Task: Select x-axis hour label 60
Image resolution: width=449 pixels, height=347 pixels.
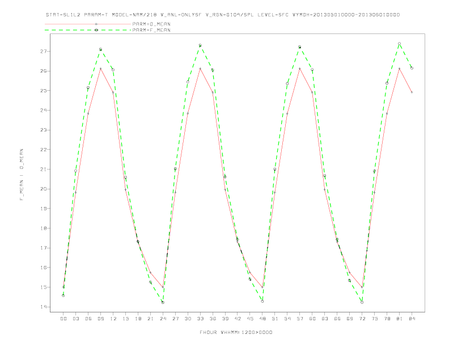Action: (x=312, y=319)
